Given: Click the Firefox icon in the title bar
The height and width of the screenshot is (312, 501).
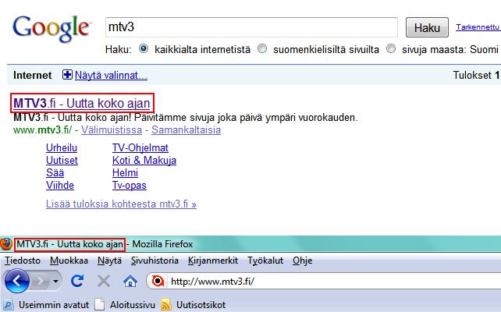Looking at the screenshot, I should (x=6, y=244).
